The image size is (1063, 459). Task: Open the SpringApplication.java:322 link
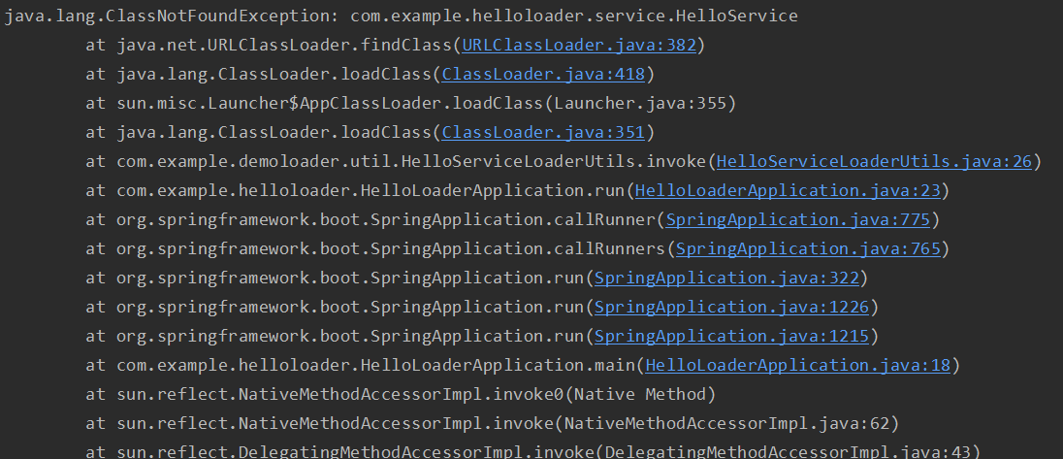(726, 279)
